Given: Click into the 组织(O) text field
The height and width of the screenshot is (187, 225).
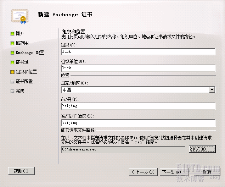Looking at the screenshot, I should click(138, 51).
